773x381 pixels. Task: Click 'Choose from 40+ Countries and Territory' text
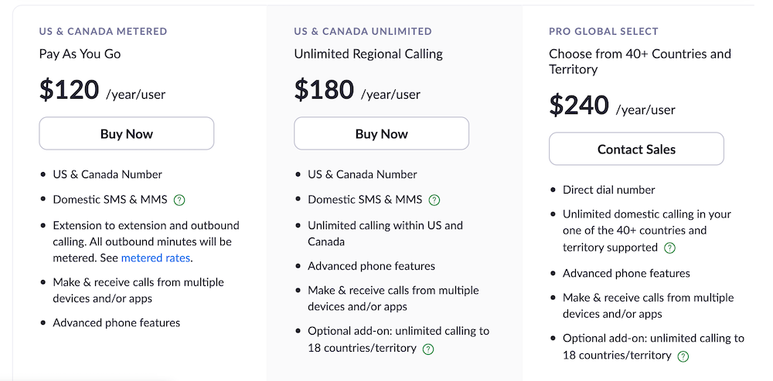[x=640, y=62]
